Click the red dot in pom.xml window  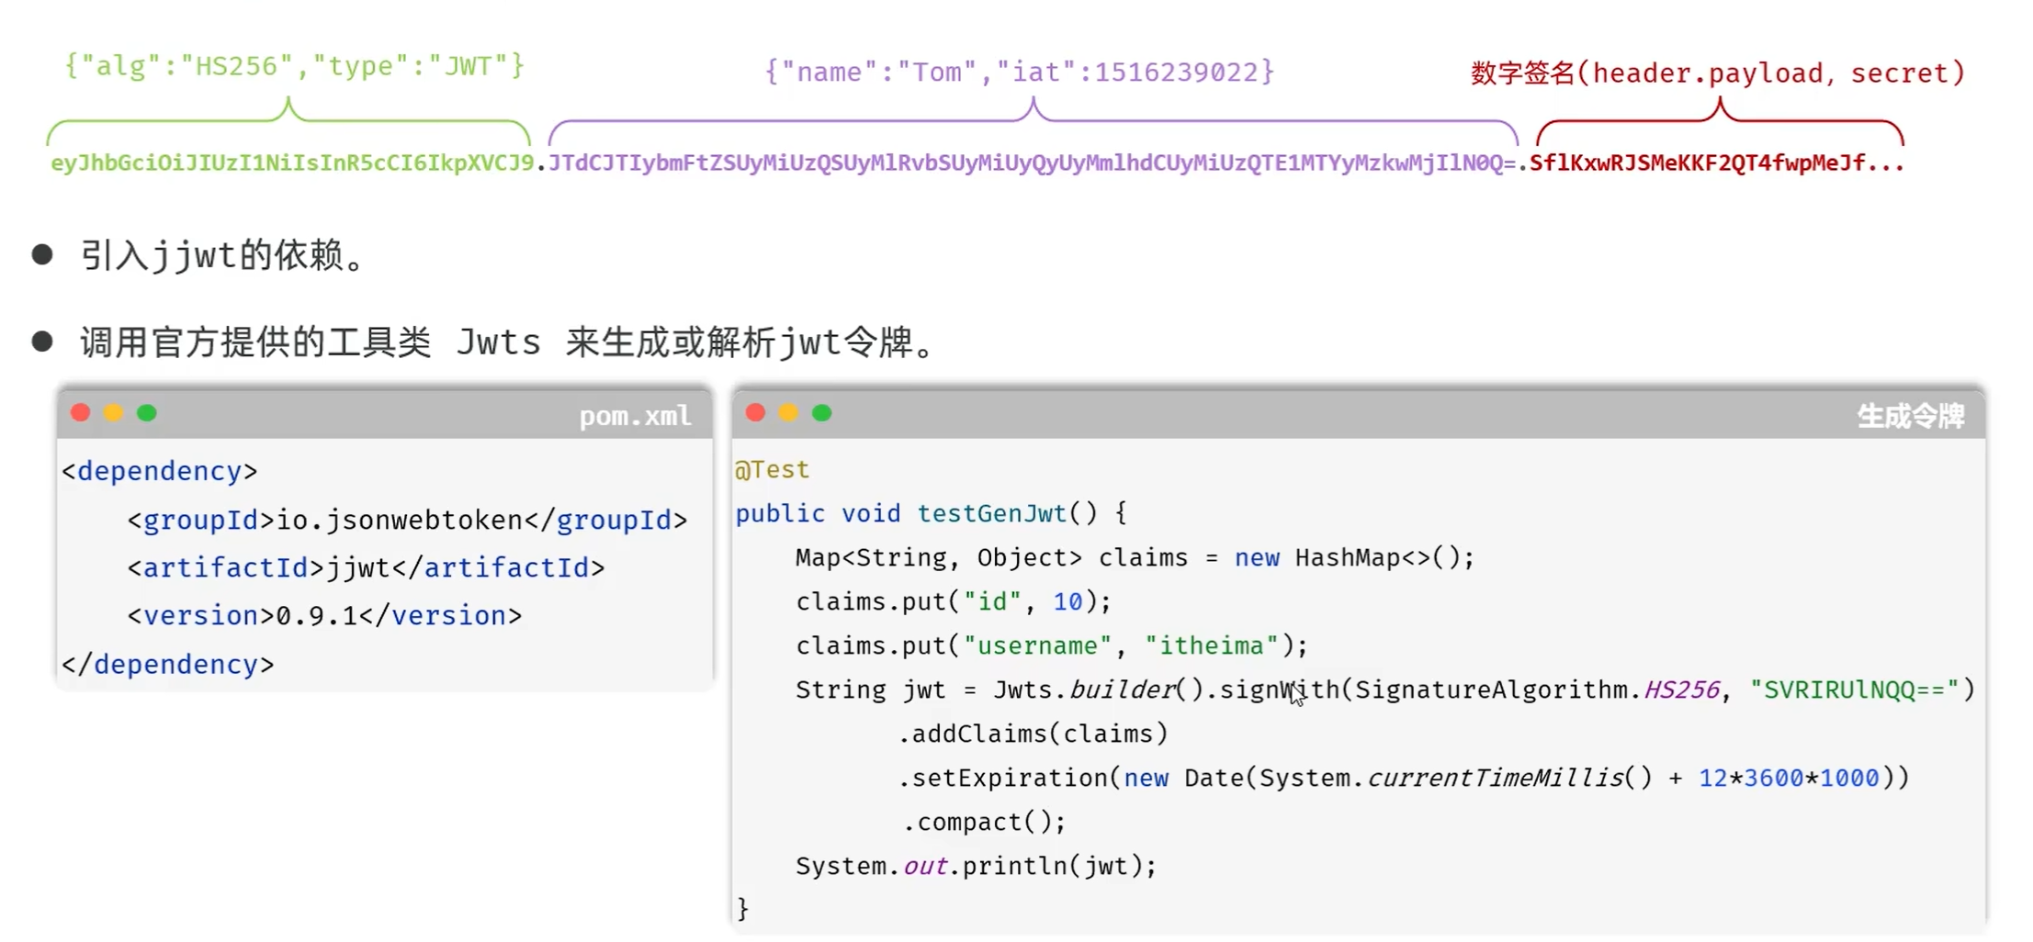81,413
